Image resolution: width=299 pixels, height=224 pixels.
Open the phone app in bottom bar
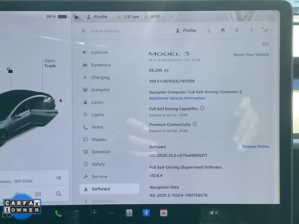(58, 213)
